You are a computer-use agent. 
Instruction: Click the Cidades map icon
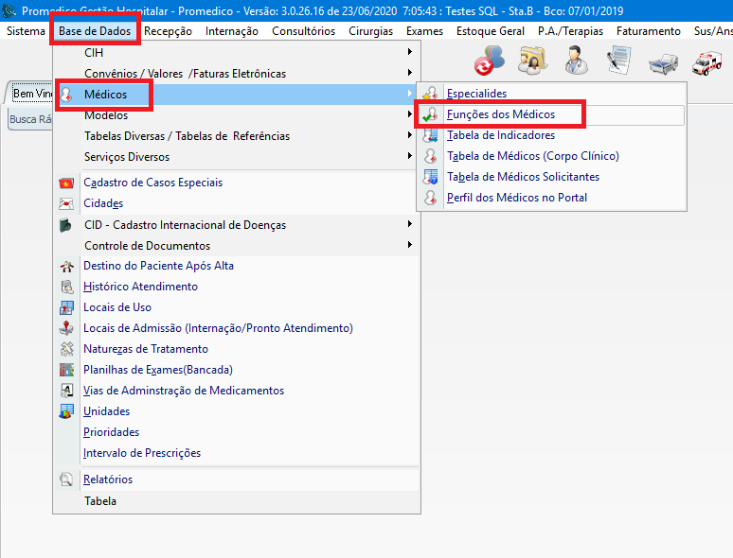(x=66, y=203)
